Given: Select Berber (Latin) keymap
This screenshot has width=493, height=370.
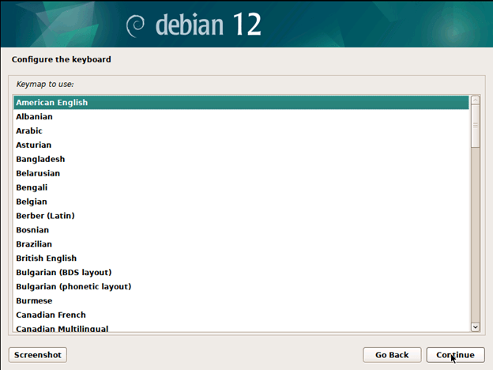Looking at the screenshot, I should click(x=241, y=216).
